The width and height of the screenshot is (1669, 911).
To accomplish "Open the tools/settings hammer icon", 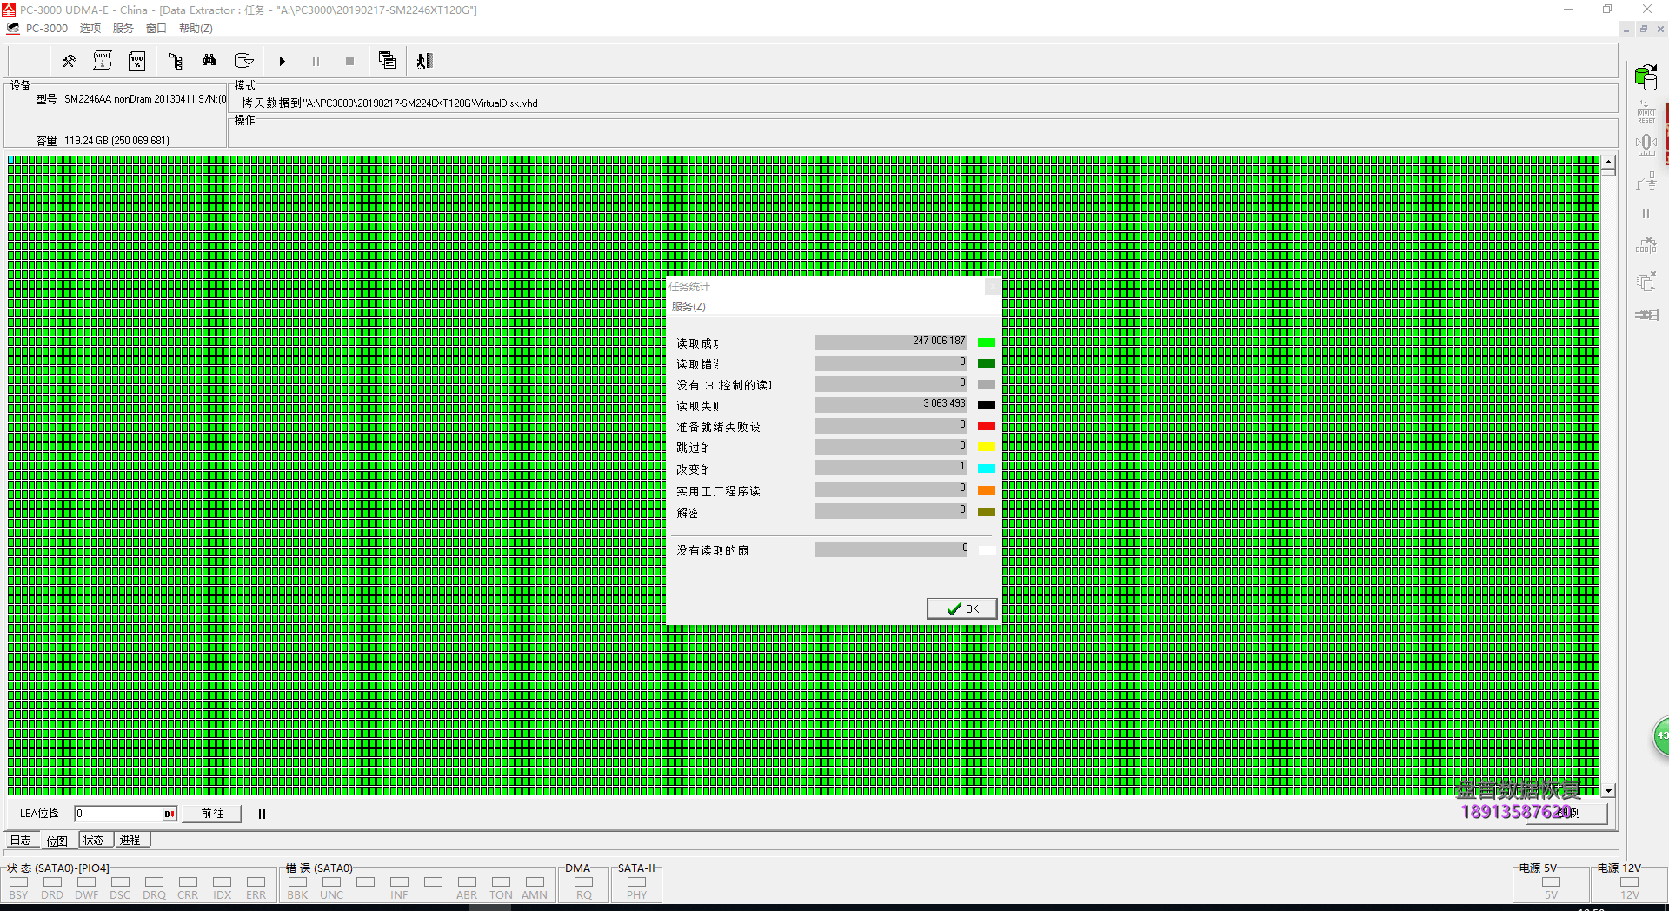I will pyautogui.click(x=69, y=61).
